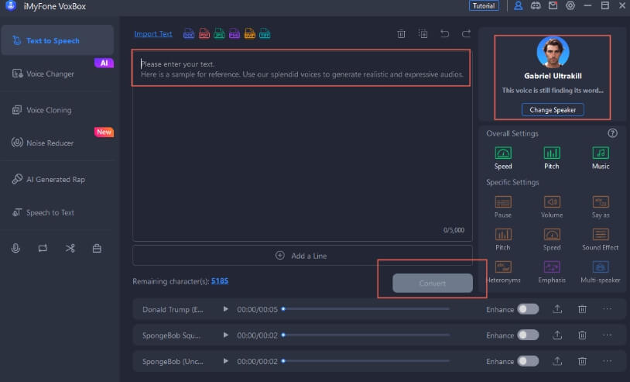Click the Convert button
630x382 pixels.
[x=433, y=283]
